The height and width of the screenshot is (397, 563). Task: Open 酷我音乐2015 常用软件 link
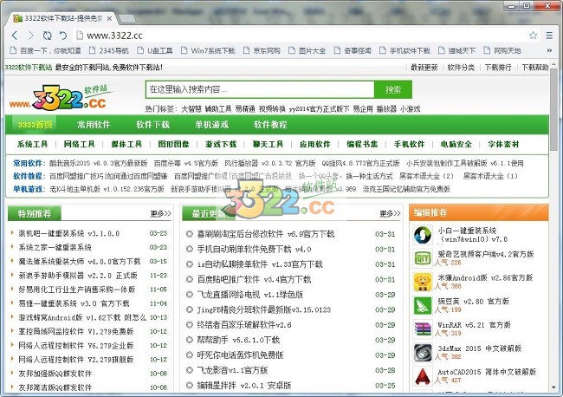pyautogui.click(x=99, y=163)
